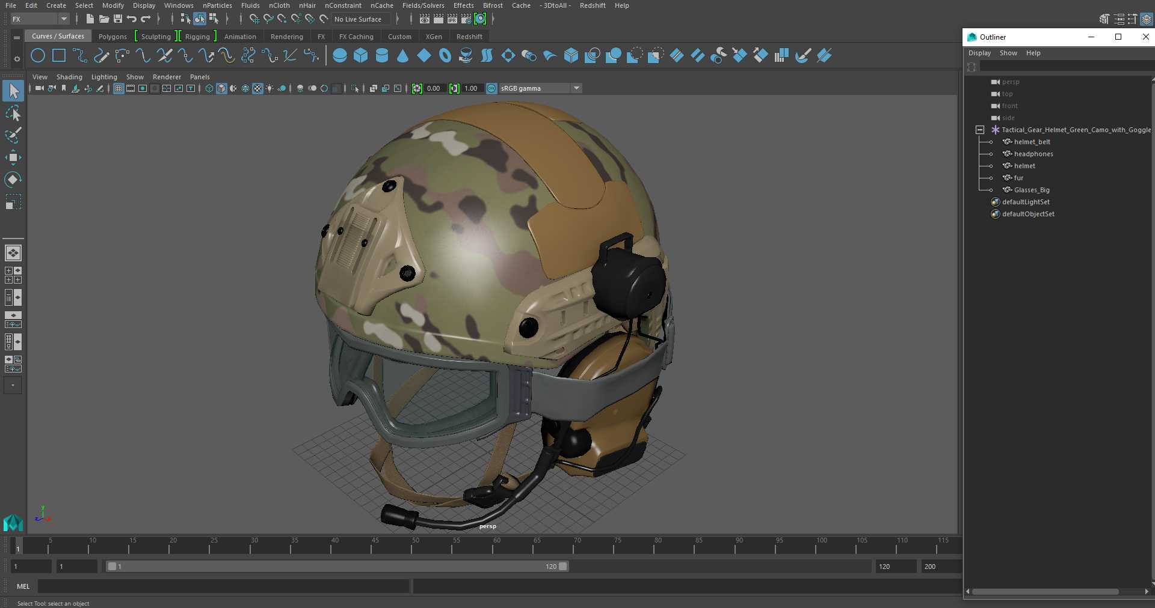Click the NURBS Cube shelf icon
This screenshot has width=1155, height=608.
[x=361, y=56]
